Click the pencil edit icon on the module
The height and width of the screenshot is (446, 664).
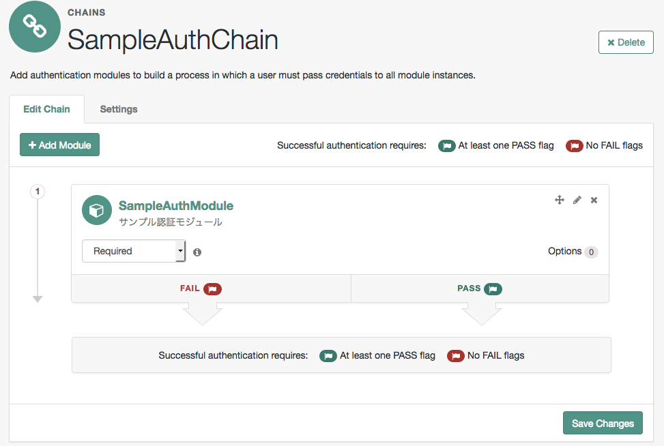point(577,200)
